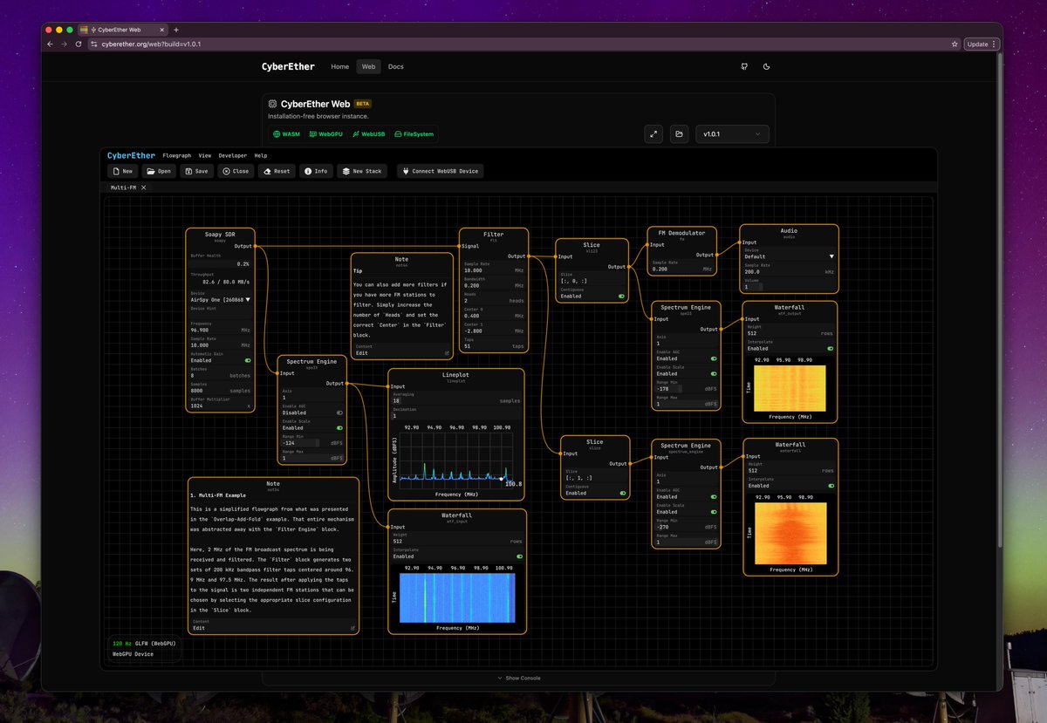
Task: Click the browser forward arrow
Action: tap(65, 44)
